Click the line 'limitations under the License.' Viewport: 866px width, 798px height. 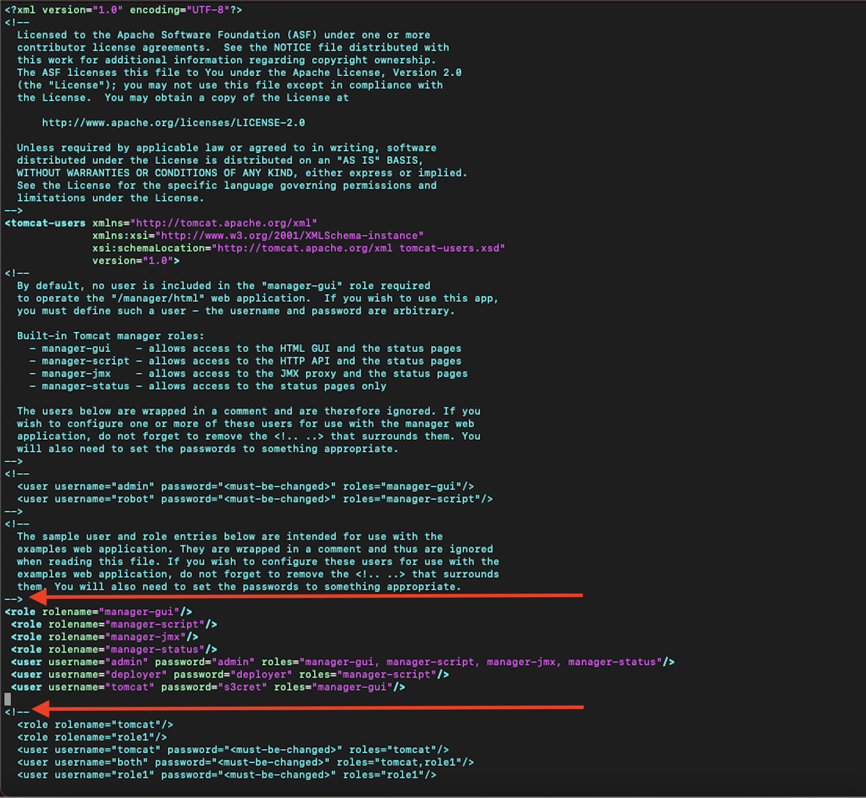[x=111, y=198]
